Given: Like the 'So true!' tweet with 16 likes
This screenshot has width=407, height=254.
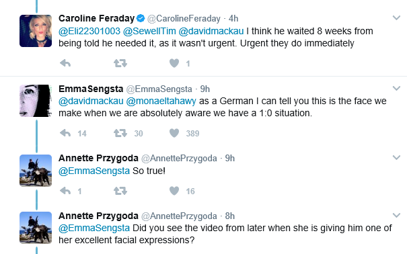Looking at the screenshot, I should (x=174, y=191).
